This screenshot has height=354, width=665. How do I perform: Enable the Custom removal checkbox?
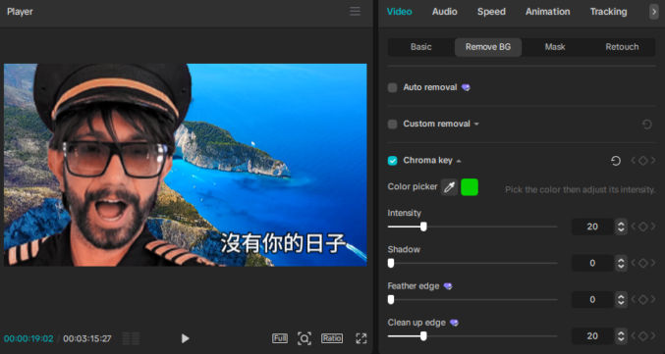(x=392, y=125)
